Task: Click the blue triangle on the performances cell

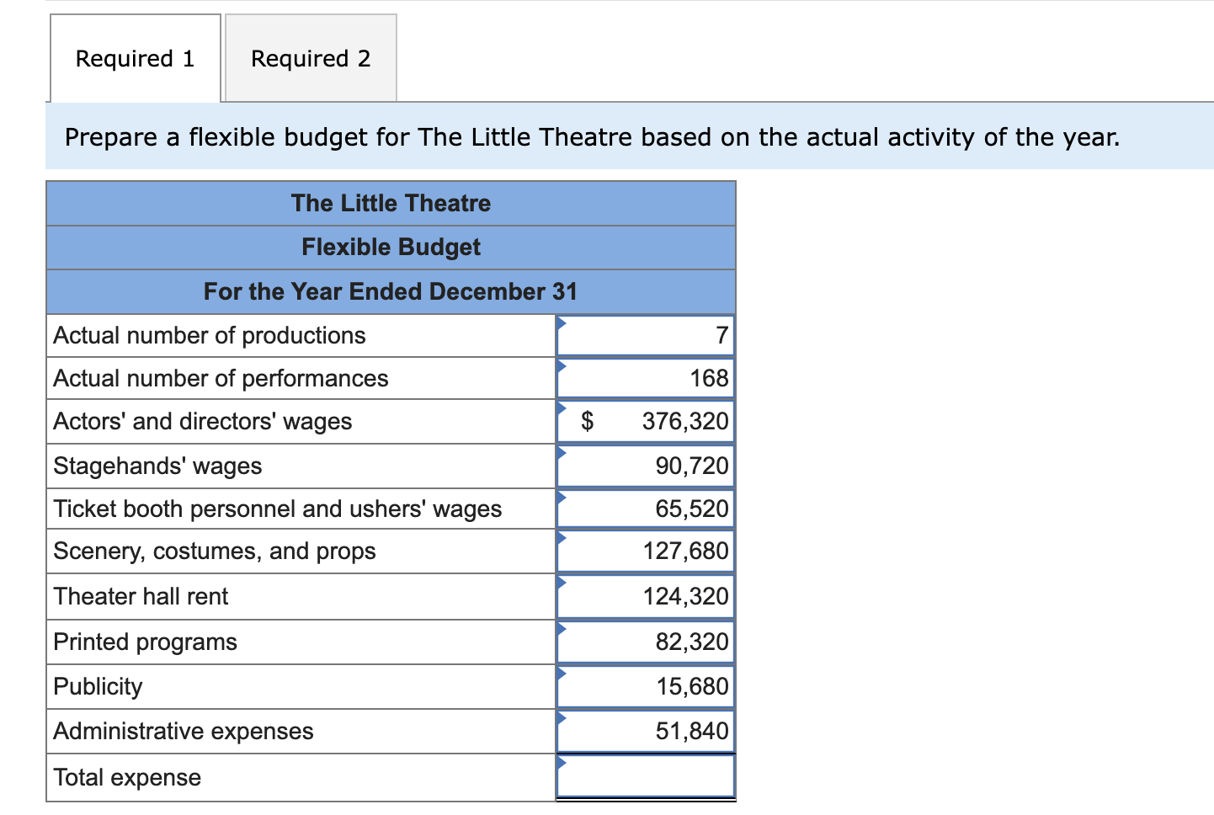Action: pos(561,368)
